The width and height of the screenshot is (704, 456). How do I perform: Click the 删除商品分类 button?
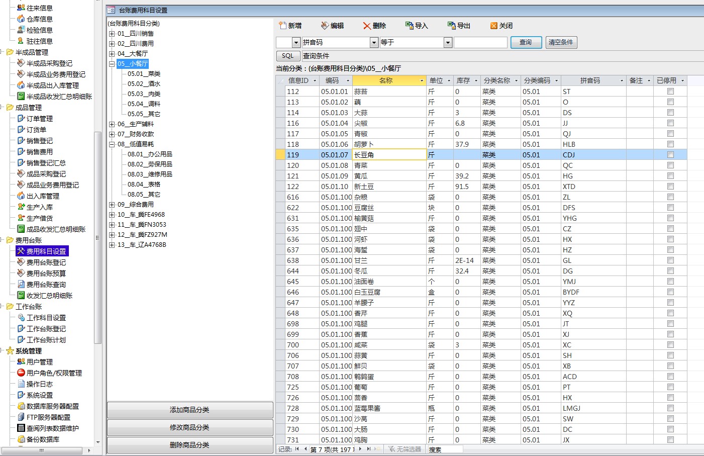(x=190, y=445)
